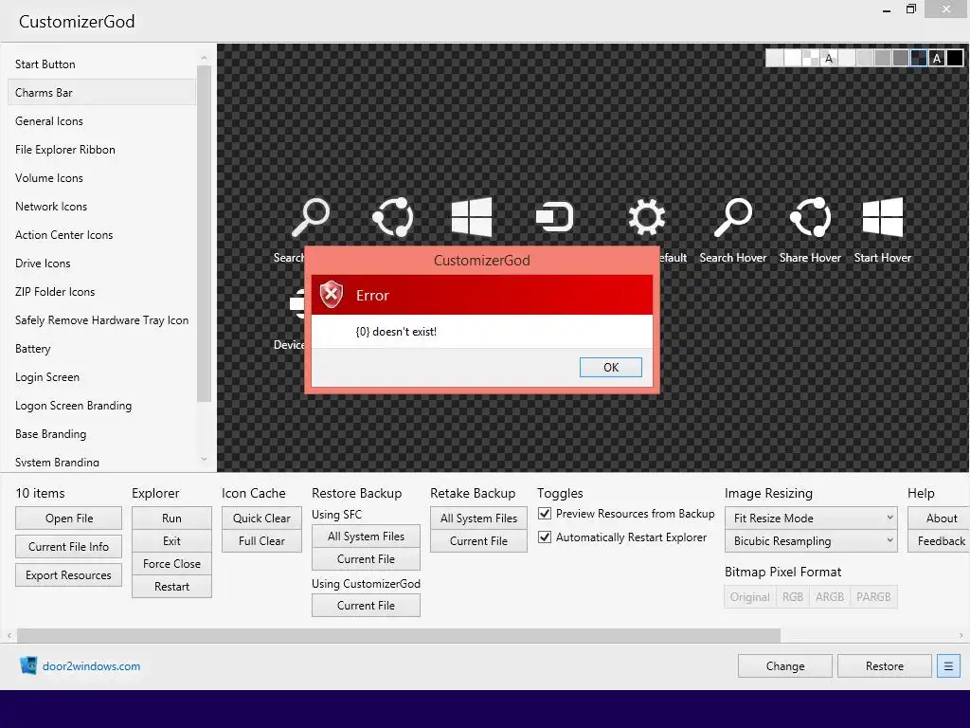Toggle the hamburger menu button beside Restore
Viewport: 970px width, 728px height.
coord(948,666)
